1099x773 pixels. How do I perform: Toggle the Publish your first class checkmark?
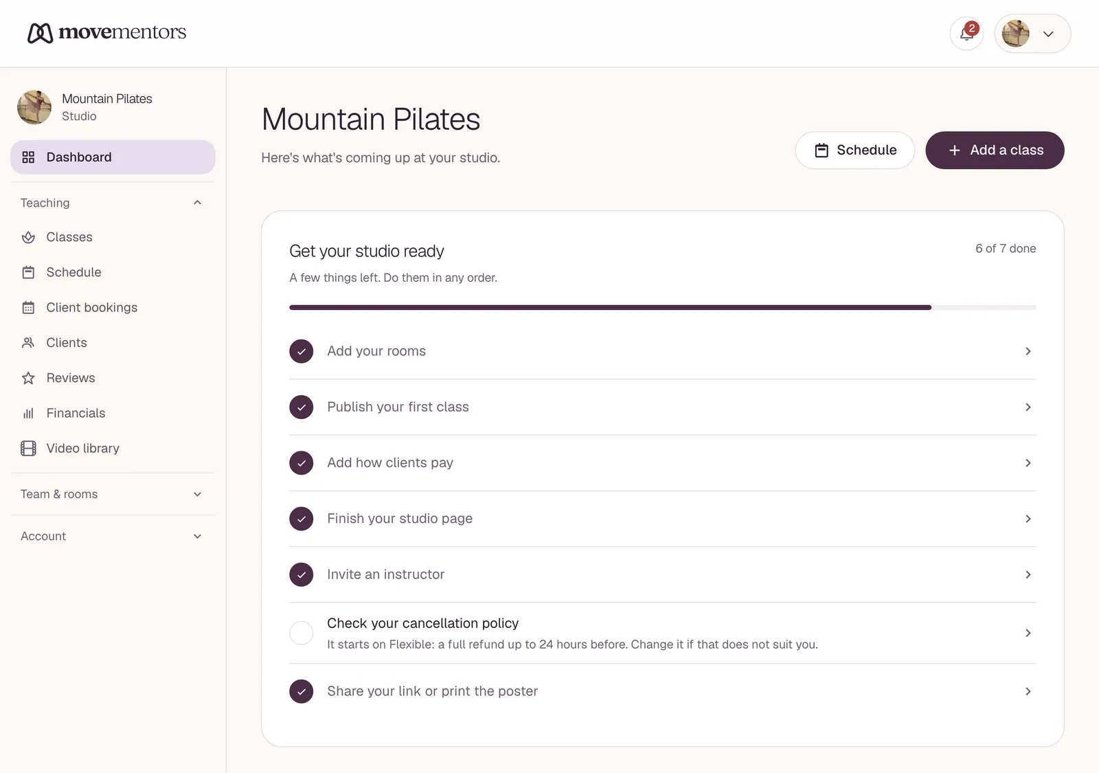tap(302, 407)
